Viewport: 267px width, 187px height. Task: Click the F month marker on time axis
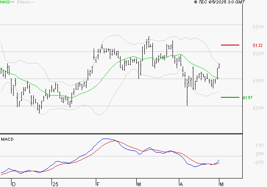pos(98,184)
